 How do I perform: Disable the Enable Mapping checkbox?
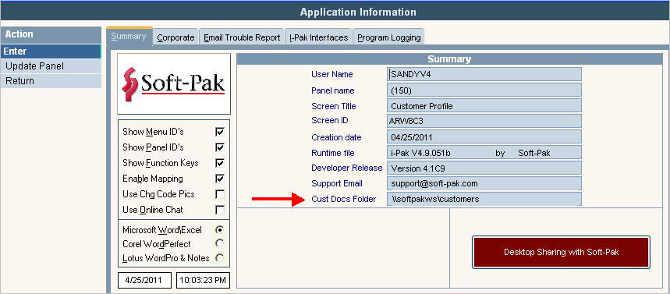tap(220, 179)
